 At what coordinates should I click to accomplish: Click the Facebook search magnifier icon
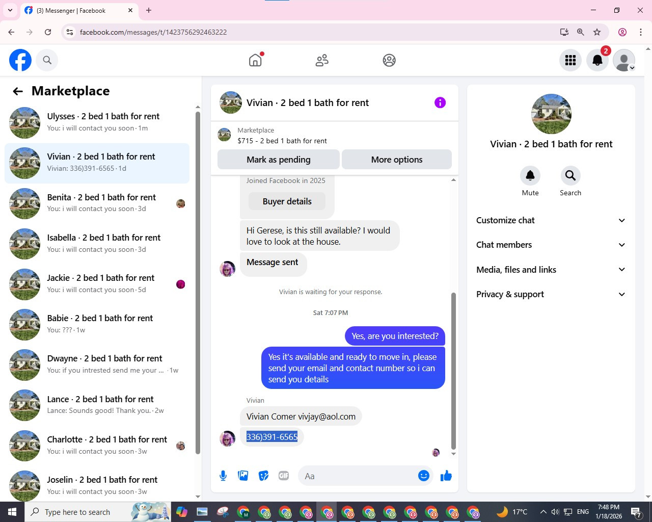click(x=47, y=60)
